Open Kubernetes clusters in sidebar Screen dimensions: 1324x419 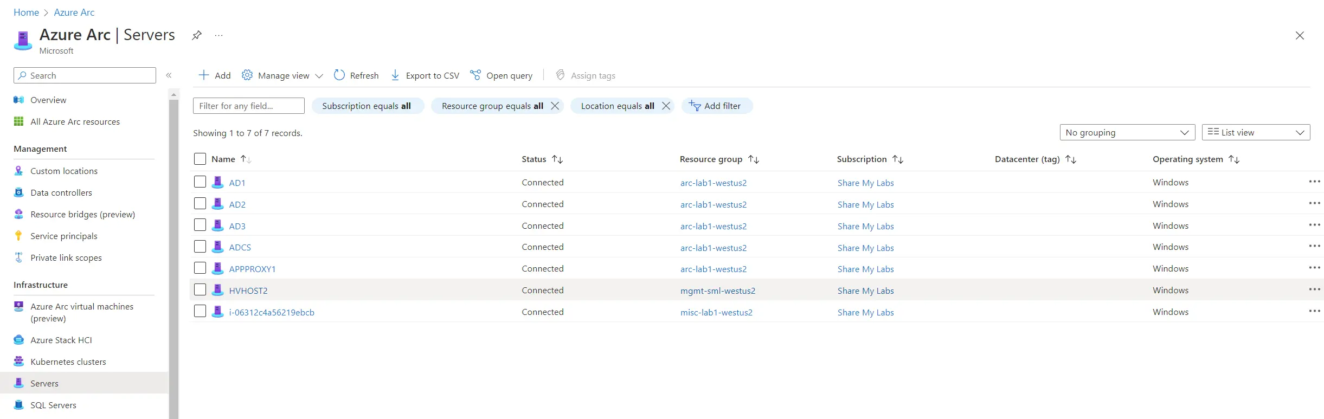coord(68,362)
